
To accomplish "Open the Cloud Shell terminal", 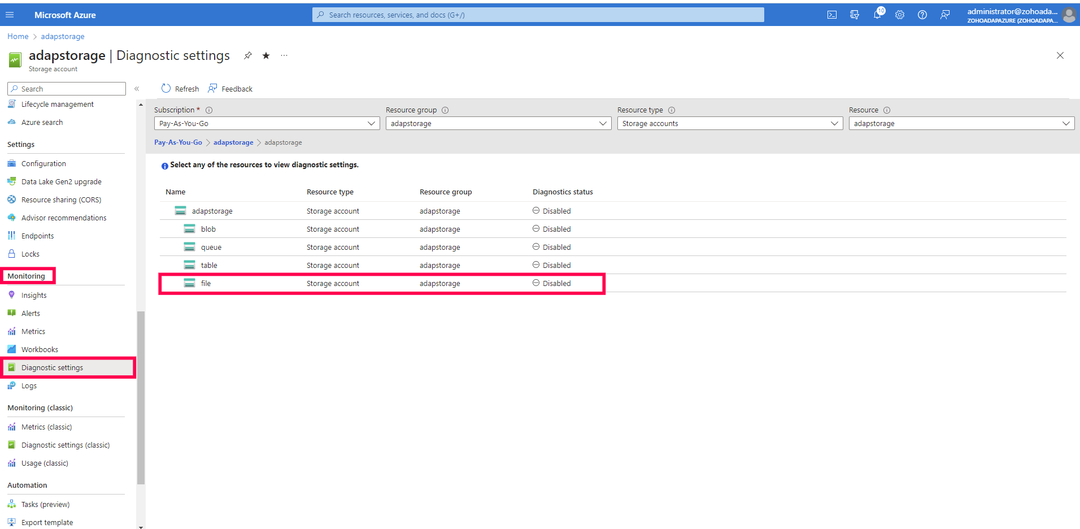I will click(831, 15).
